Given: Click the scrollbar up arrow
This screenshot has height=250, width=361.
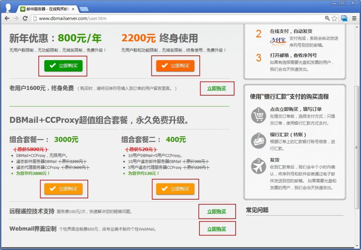Looking at the screenshot, I should click(x=356, y=26).
